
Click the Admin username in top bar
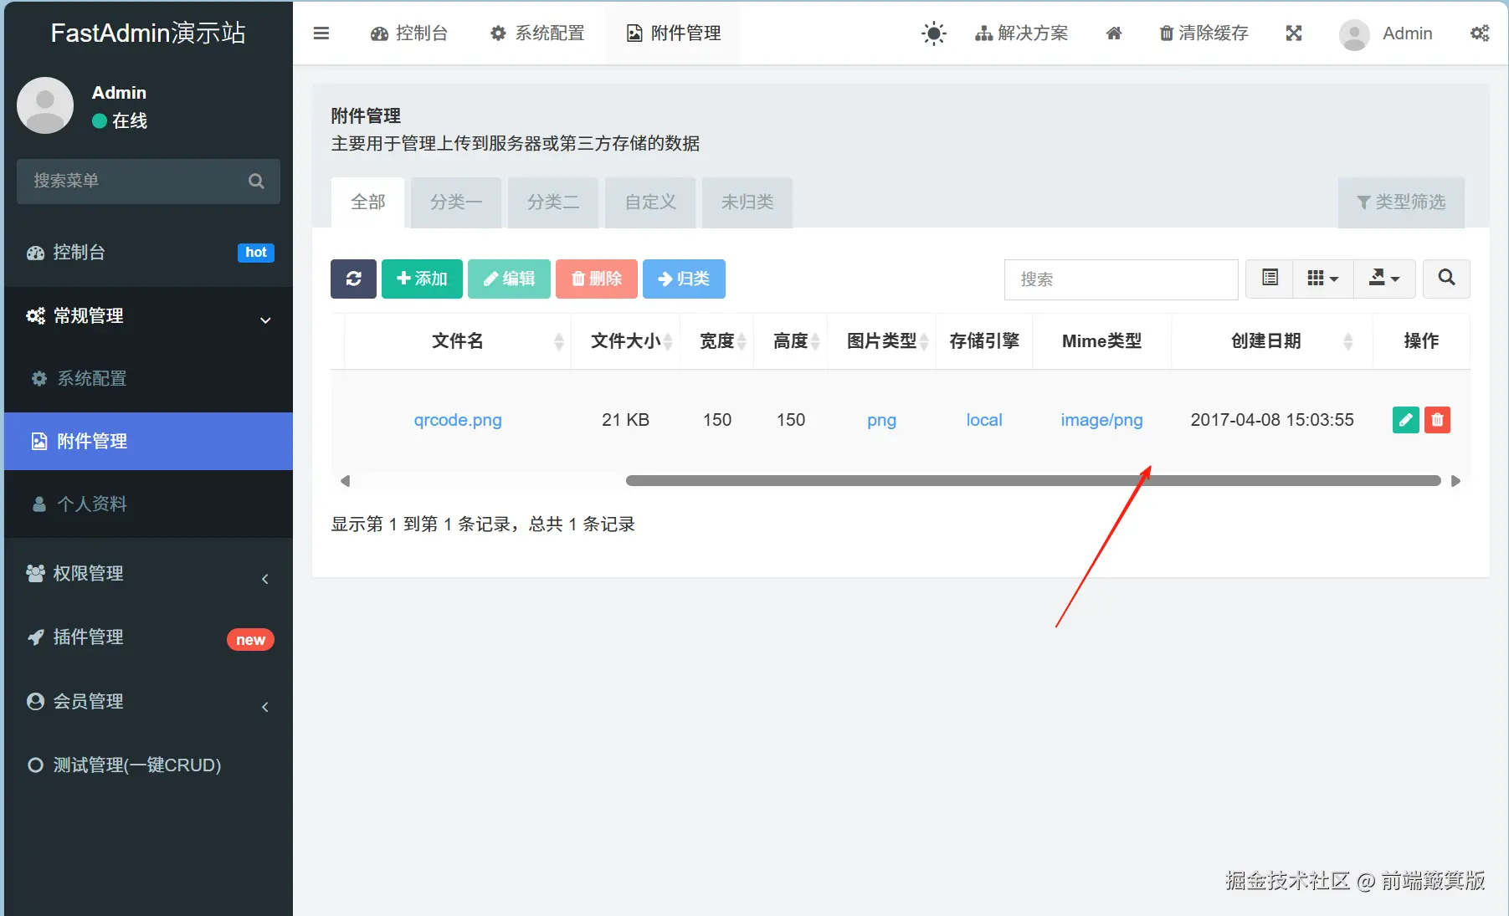[1408, 33]
